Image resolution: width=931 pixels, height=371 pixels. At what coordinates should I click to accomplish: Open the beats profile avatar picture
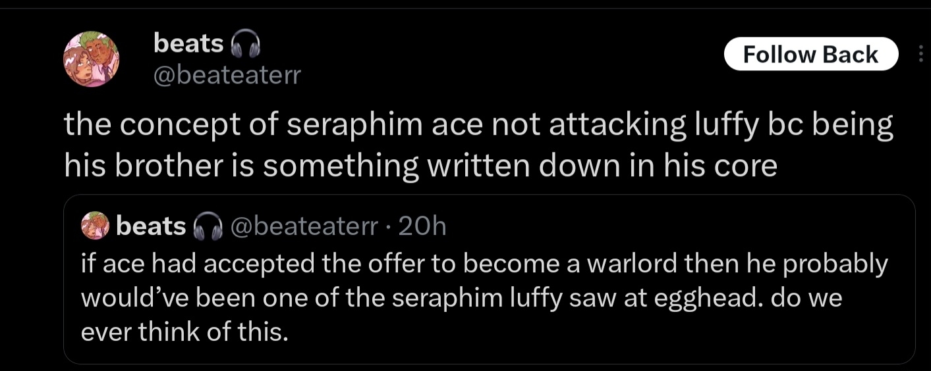pyautogui.click(x=91, y=59)
